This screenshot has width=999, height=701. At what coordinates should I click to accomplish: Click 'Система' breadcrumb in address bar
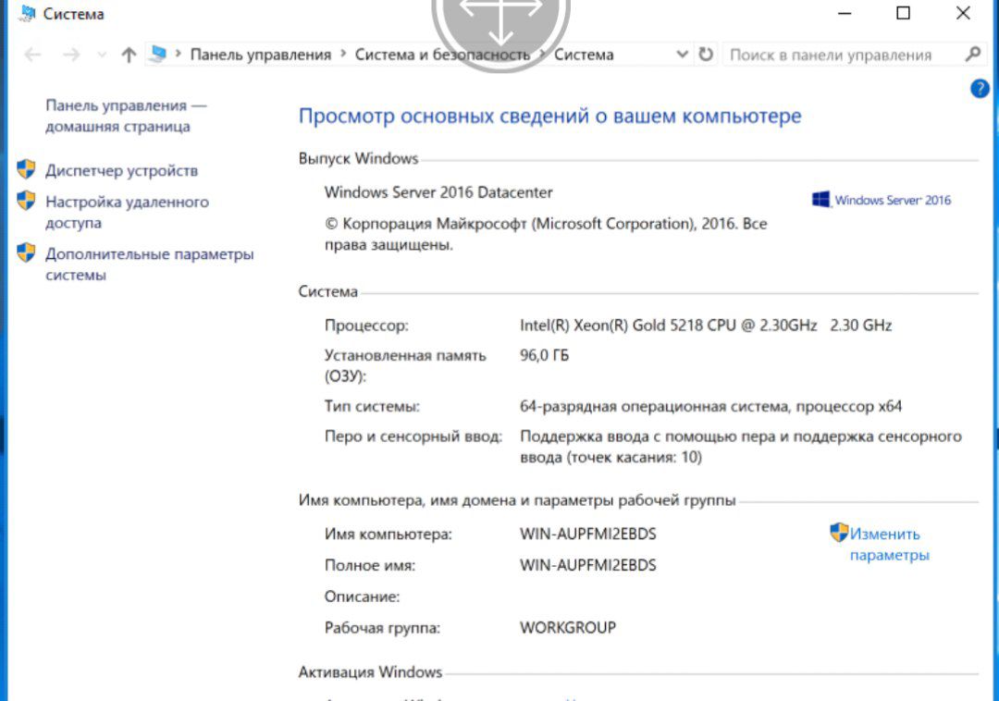pos(584,55)
